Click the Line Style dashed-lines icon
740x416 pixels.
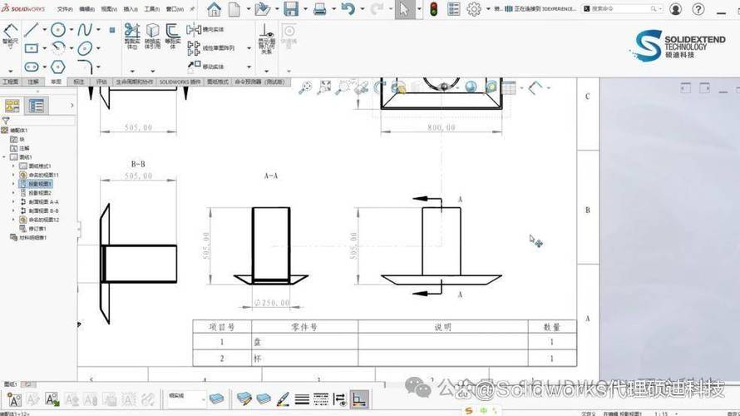[320, 399]
